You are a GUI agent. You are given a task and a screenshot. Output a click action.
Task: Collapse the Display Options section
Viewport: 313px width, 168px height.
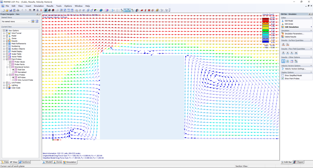pyautogui.click(x=311, y=73)
